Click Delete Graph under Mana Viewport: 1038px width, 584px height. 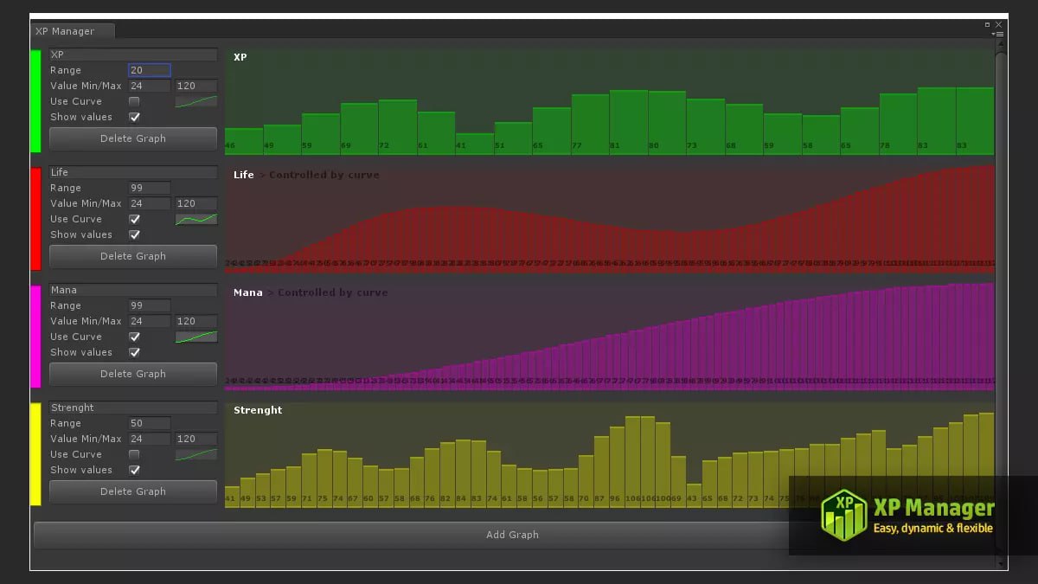tap(133, 374)
